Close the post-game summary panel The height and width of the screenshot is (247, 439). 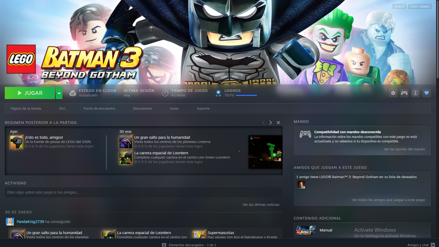[278, 123]
